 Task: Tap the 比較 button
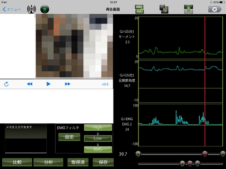click(x=17, y=162)
